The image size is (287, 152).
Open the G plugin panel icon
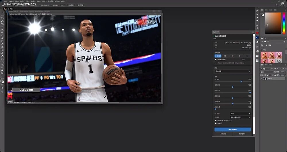click(x=257, y=42)
